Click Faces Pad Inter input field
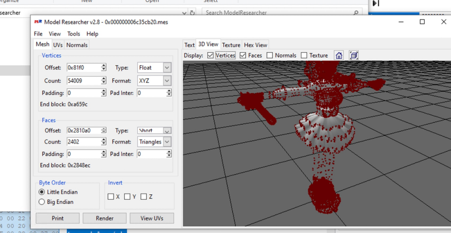This screenshot has width=451, height=233. 152,154
